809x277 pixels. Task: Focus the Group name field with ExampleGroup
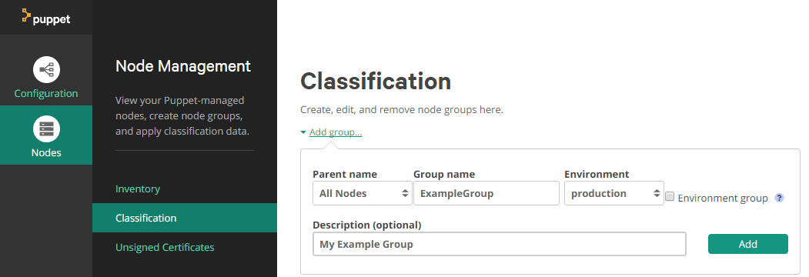pos(486,193)
